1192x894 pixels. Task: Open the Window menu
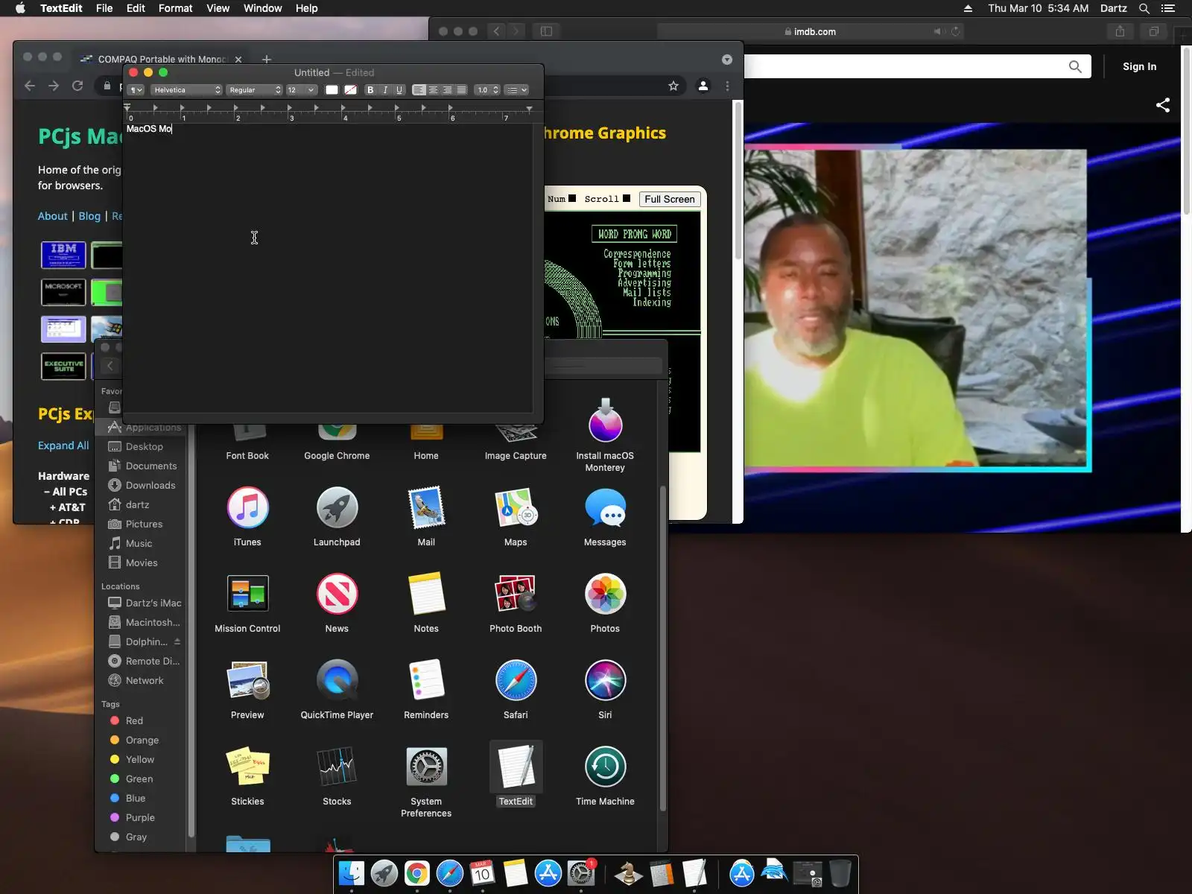click(263, 8)
